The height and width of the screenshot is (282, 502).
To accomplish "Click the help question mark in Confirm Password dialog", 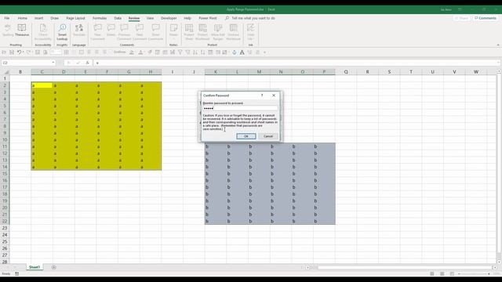I will pos(262,96).
